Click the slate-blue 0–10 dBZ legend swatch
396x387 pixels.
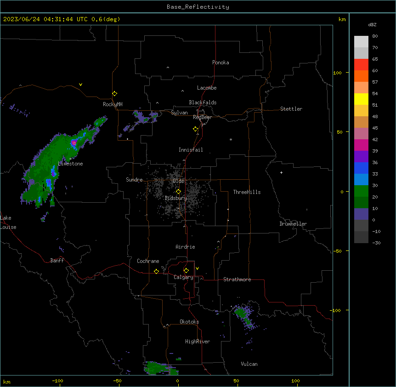click(361, 214)
